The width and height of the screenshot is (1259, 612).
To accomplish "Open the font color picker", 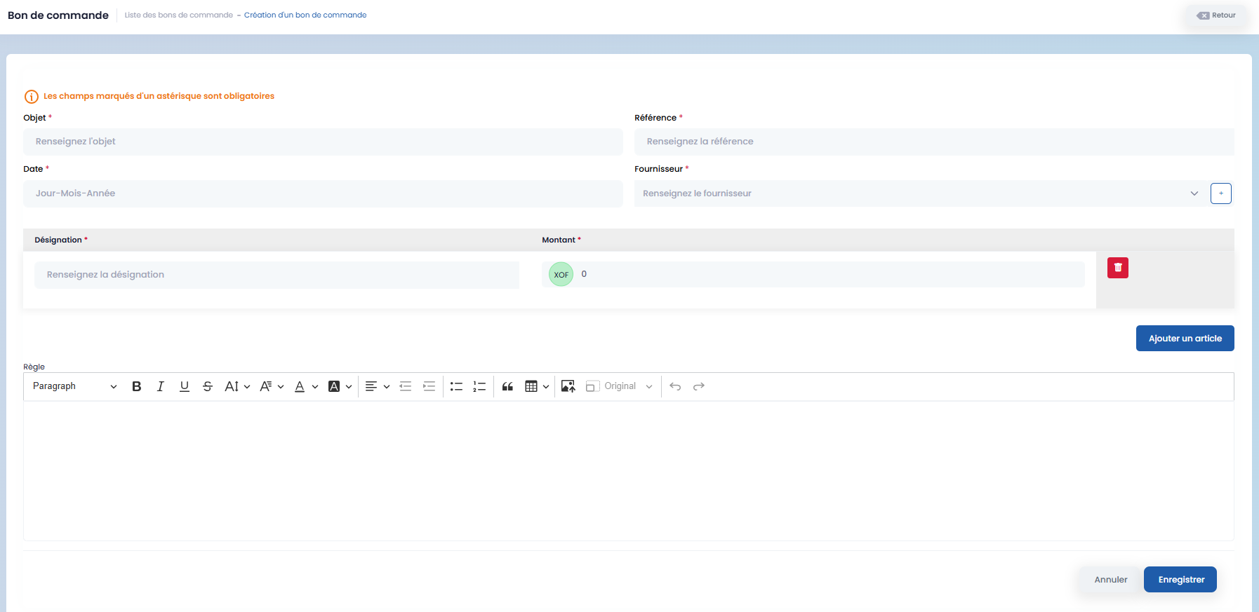I will (x=306, y=386).
